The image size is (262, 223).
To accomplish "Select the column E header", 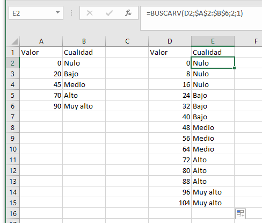I will (213, 41).
